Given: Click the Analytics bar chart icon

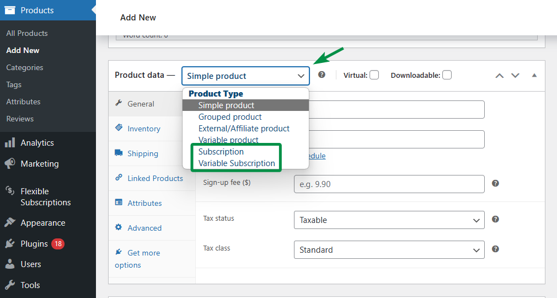Looking at the screenshot, I should 10,143.
